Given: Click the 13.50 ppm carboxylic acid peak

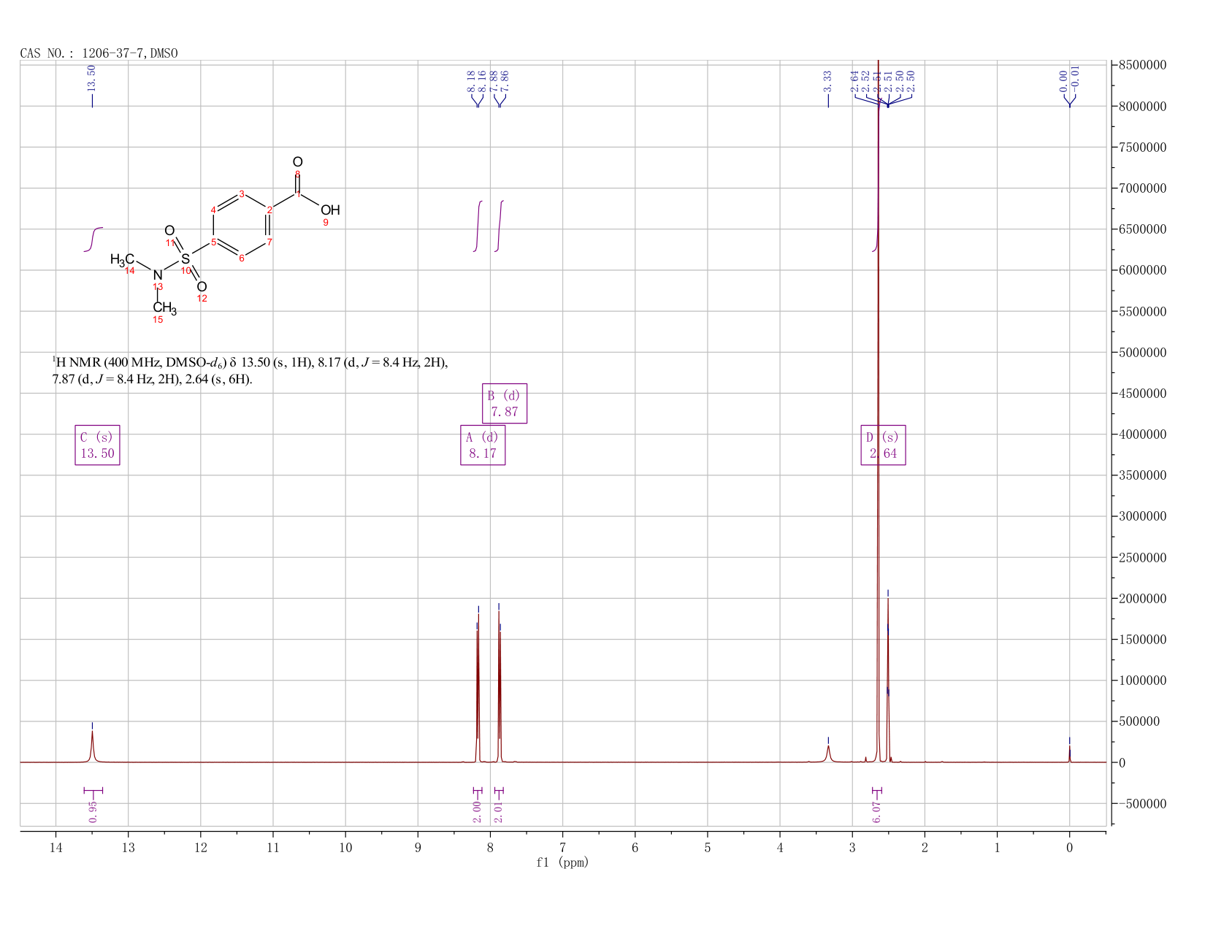Looking at the screenshot, I should (92, 746).
